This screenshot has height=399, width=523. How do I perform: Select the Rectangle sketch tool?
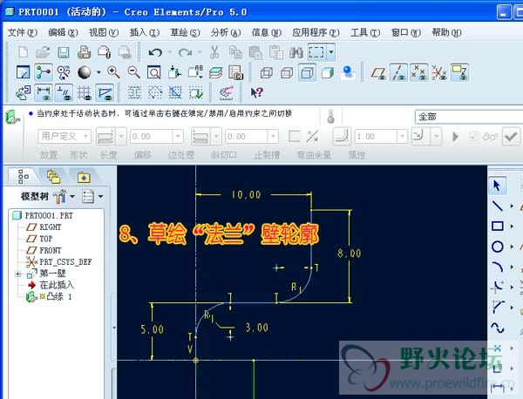pos(498,227)
